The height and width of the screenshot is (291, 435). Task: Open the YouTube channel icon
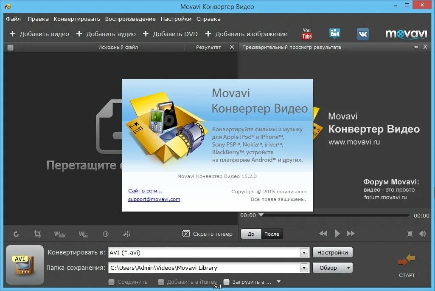[x=307, y=34]
